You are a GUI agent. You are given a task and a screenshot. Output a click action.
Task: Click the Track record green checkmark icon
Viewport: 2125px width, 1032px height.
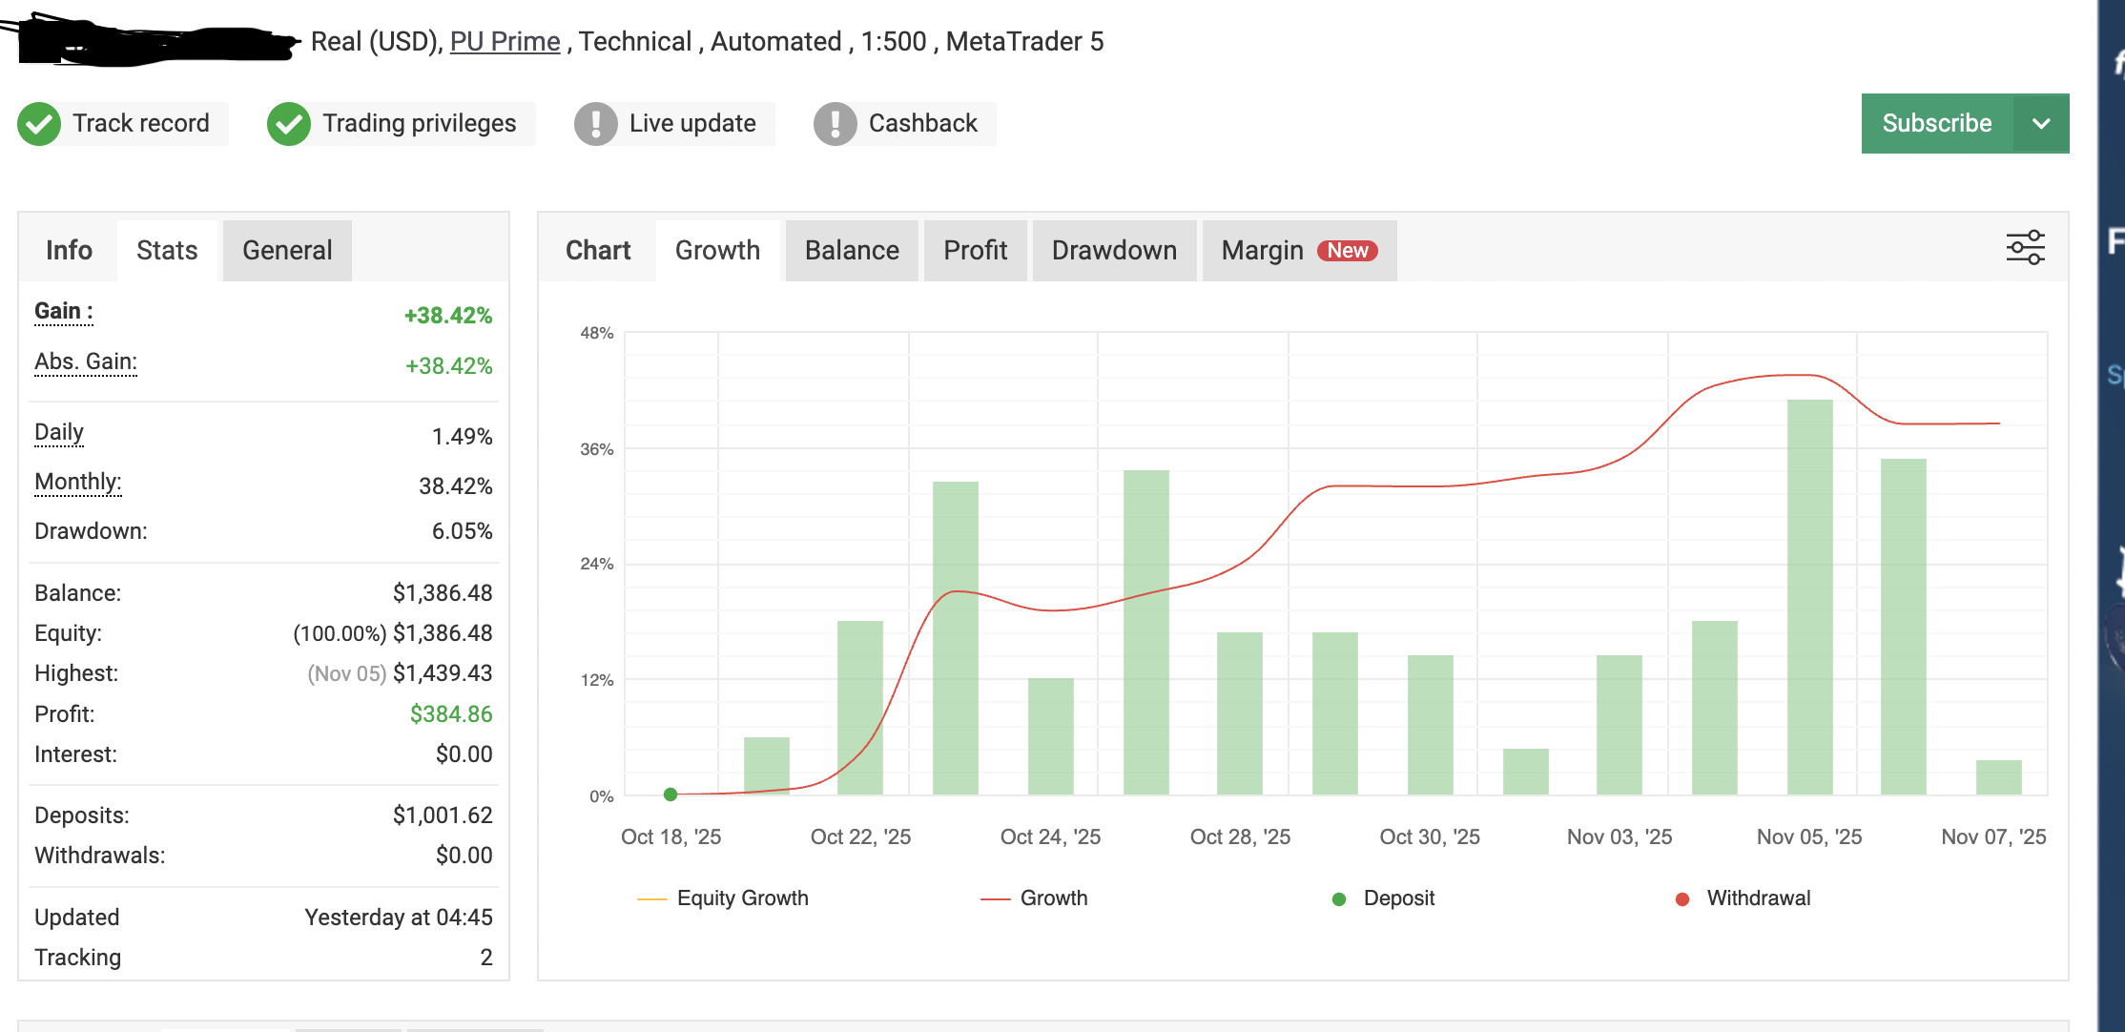pyautogui.click(x=39, y=124)
